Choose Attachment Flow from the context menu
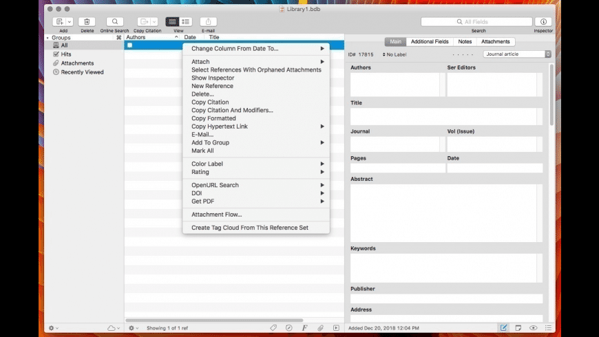 tap(216, 215)
